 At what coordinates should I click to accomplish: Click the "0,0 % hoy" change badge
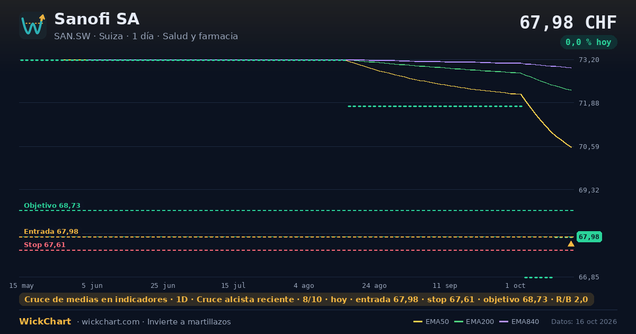tap(588, 42)
